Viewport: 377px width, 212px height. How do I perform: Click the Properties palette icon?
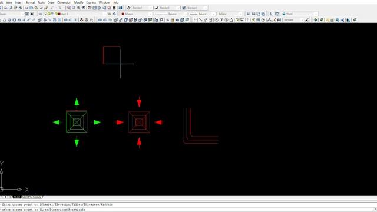90,8
